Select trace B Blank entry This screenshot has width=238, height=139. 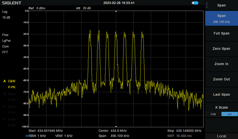click(x=10, y=94)
